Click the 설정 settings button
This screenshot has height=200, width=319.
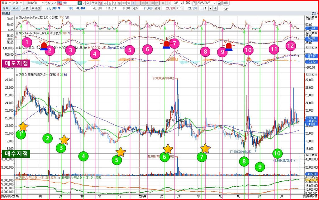point(226,3)
